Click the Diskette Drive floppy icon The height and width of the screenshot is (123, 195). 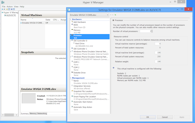(72, 72)
